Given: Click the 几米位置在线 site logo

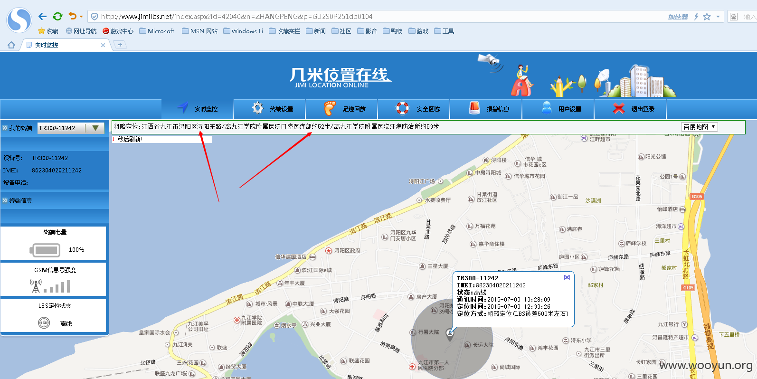Looking at the screenshot, I should click(x=341, y=77).
